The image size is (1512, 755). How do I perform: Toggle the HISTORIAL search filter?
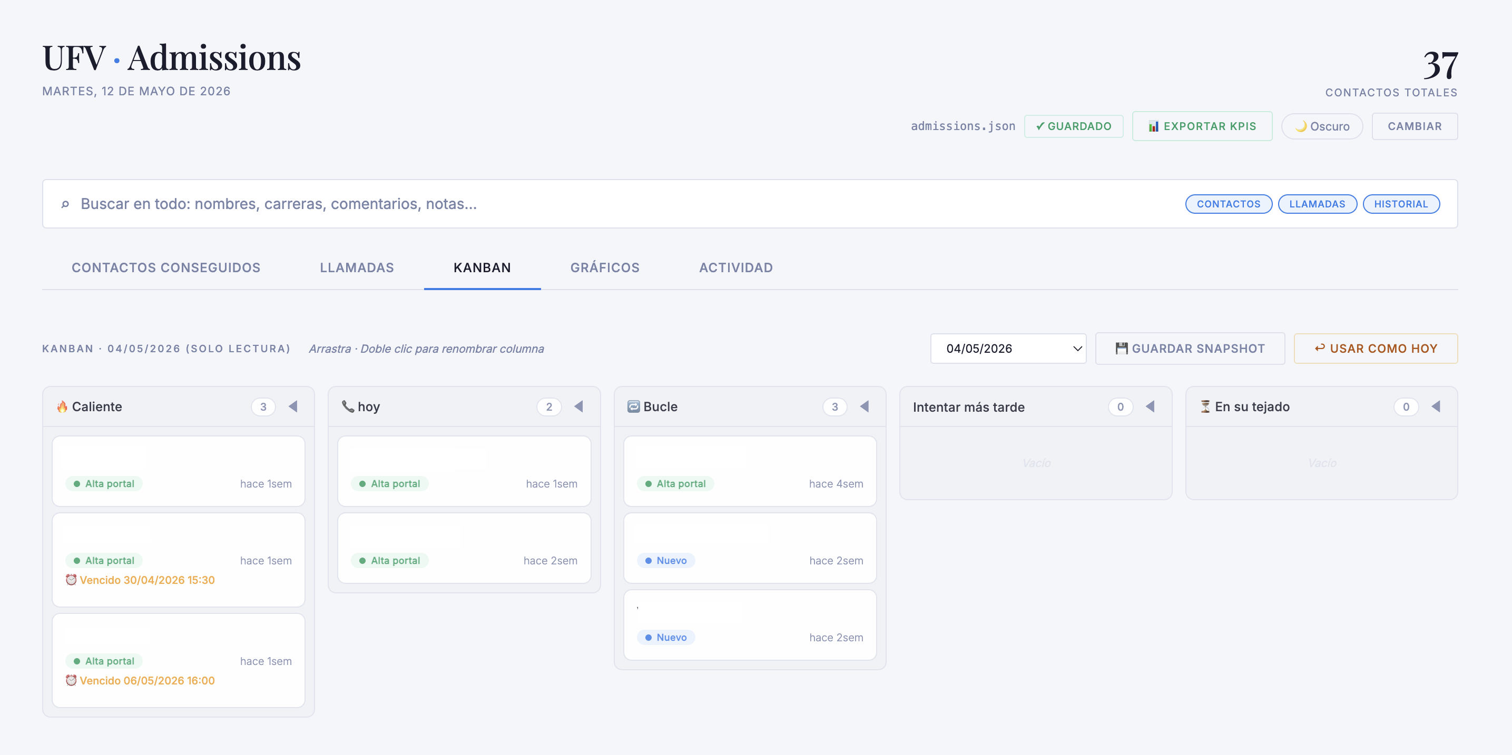pyautogui.click(x=1400, y=204)
